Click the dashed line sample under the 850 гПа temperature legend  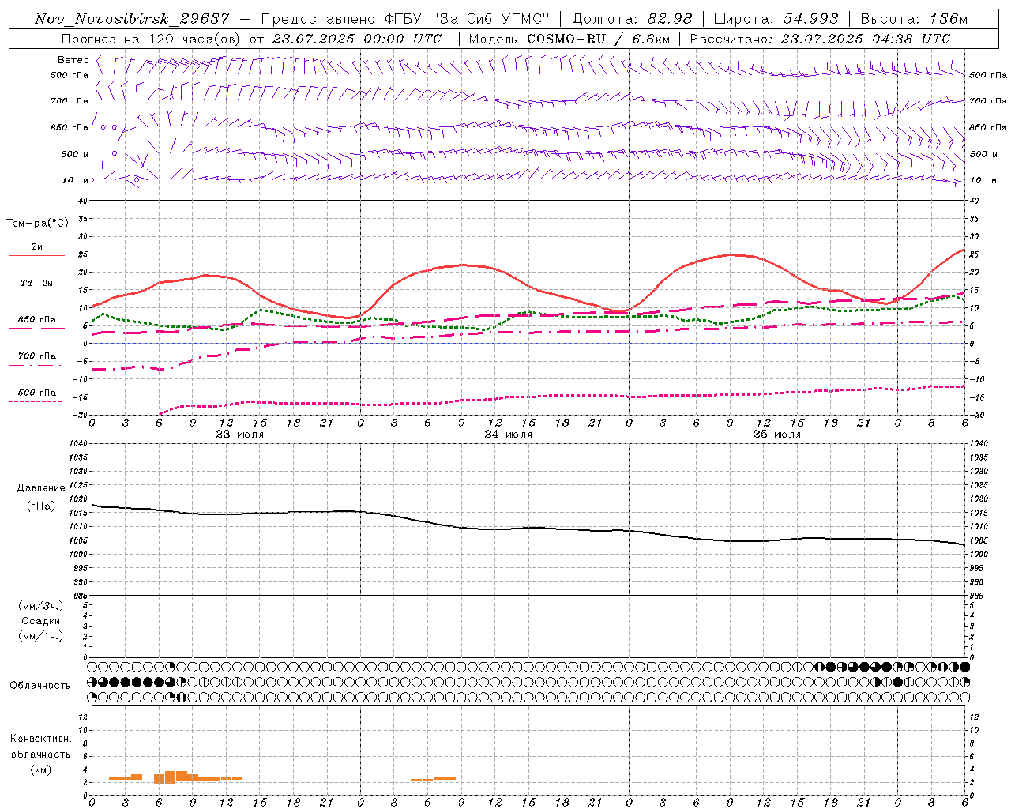coord(36,328)
